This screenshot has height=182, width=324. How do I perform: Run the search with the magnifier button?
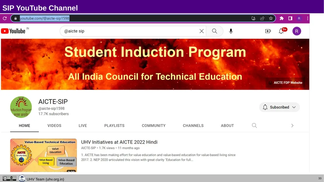[x=215, y=31]
